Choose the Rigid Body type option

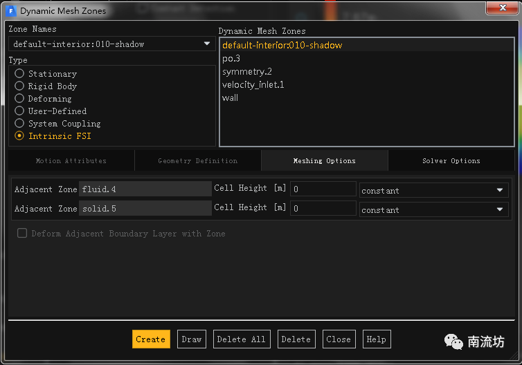20,86
